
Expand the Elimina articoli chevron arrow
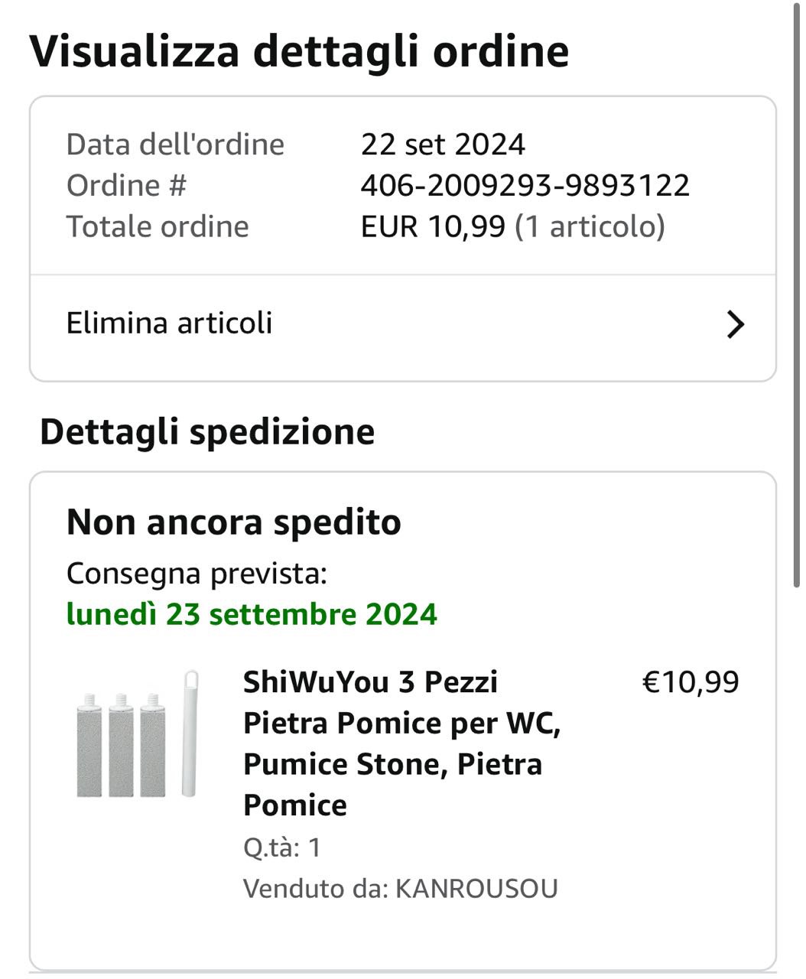pos(735,324)
